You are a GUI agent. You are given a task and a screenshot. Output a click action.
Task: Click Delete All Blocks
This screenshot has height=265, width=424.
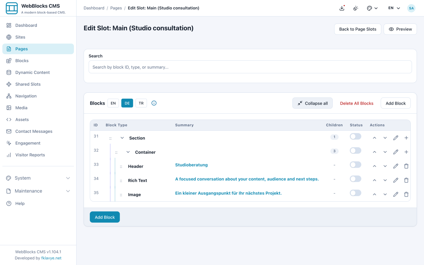pos(356,103)
